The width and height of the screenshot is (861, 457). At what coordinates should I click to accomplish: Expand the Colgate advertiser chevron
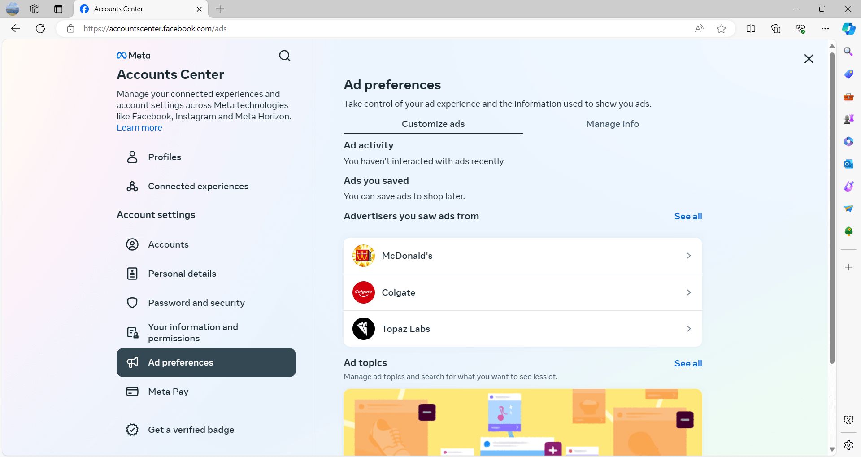pyautogui.click(x=688, y=292)
